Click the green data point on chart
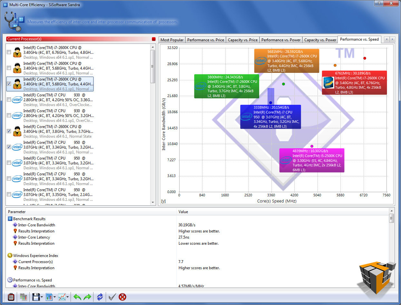Screen dimensions: 401x305 click(x=283, y=84)
